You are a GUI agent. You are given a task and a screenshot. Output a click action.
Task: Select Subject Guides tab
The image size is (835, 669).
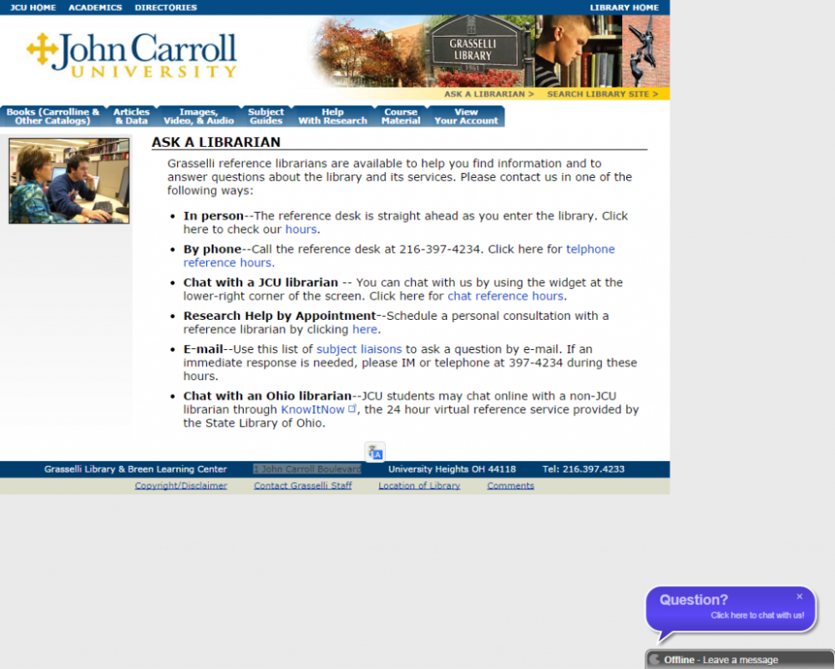tap(266, 116)
